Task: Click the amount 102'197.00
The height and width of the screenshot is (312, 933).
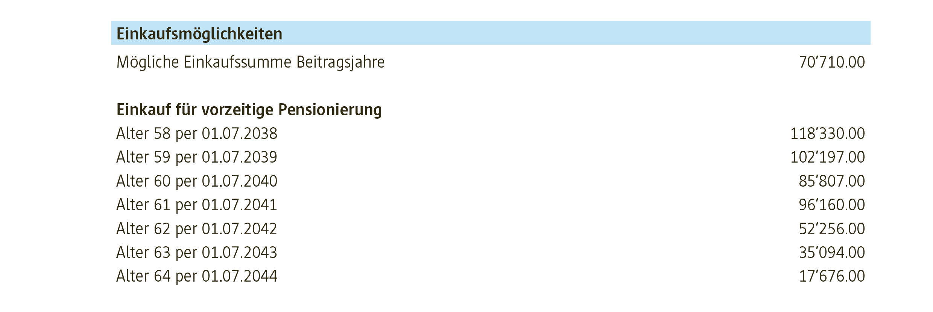Action: coord(827,157)
